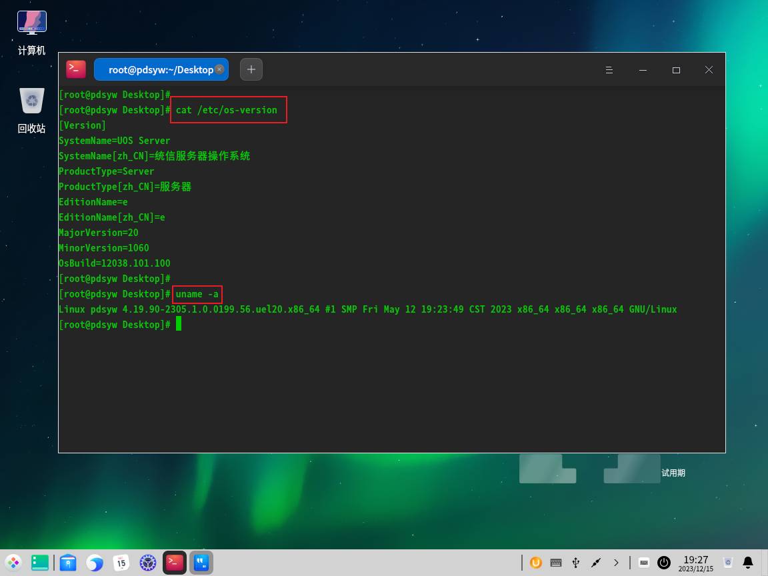Image resolution: width=768 pixels, height=576 pixels.
Task: Toggle the onscreen keyboard tray icon
Action: pos(556,563)
